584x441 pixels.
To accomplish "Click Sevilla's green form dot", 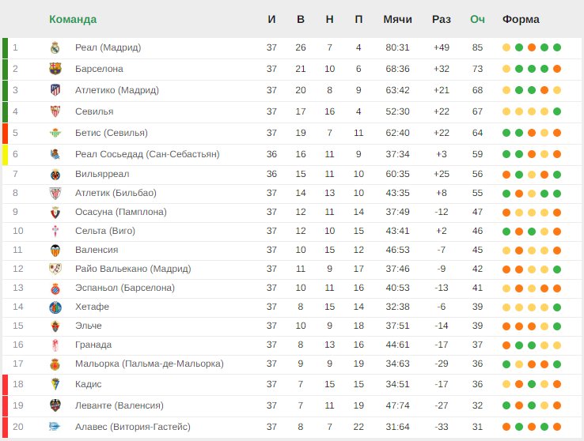I will (x=557, y=111).
